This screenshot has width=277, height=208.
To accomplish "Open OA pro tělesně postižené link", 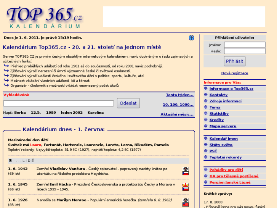I will (x=234, y=176).
